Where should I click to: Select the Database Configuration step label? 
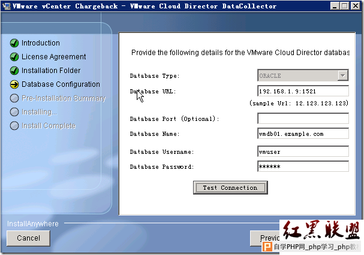coord(61,84)
